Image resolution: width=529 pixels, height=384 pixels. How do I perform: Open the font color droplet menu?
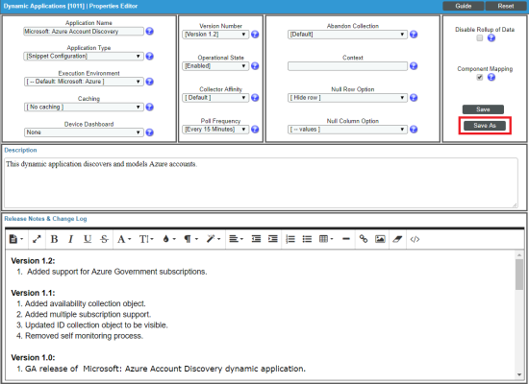(x=169, y=239)
